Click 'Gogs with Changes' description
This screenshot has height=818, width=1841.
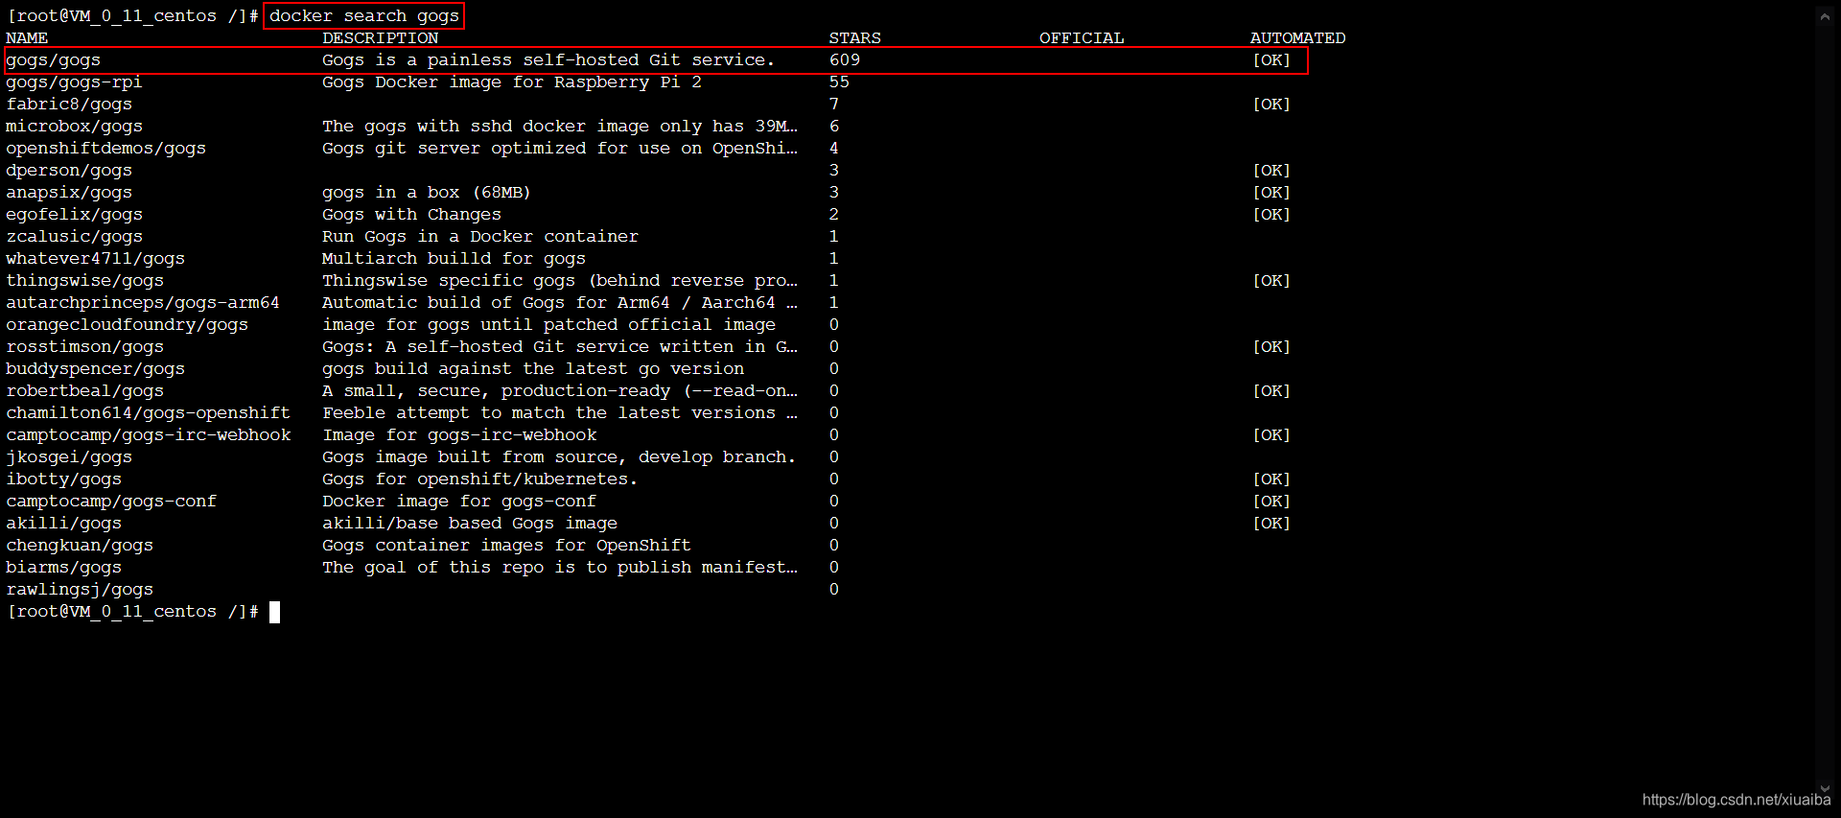(411, 215)
